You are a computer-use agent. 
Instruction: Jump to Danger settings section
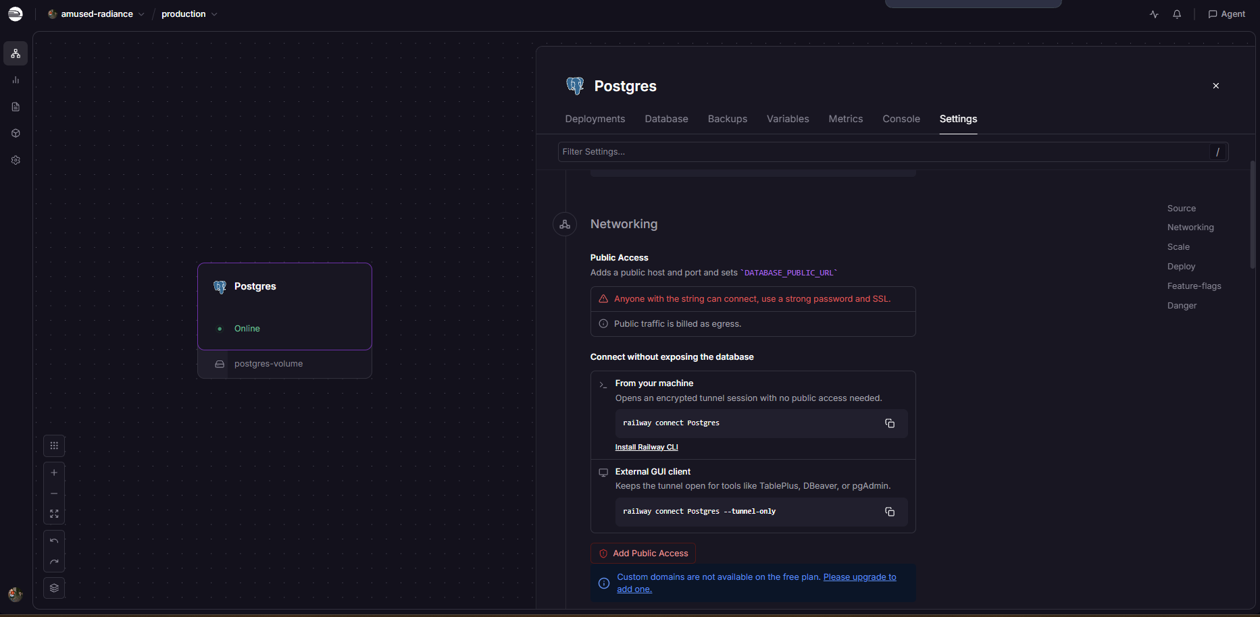1182,306
